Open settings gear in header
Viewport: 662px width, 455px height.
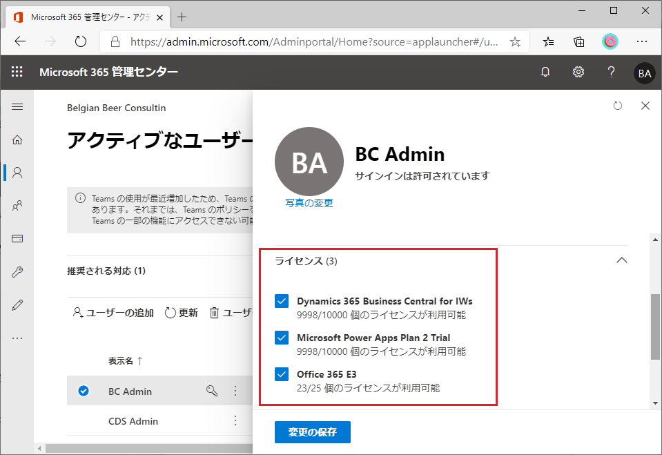click(578, 72)
